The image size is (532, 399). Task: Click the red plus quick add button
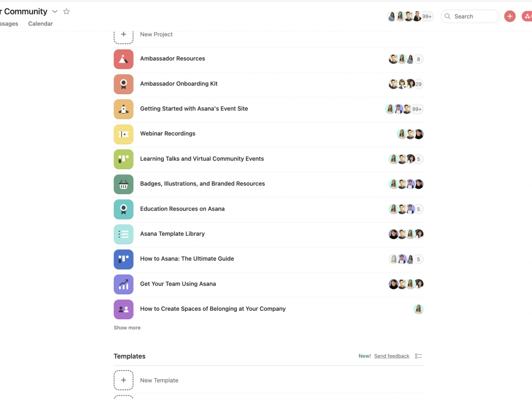pos(510,16)
